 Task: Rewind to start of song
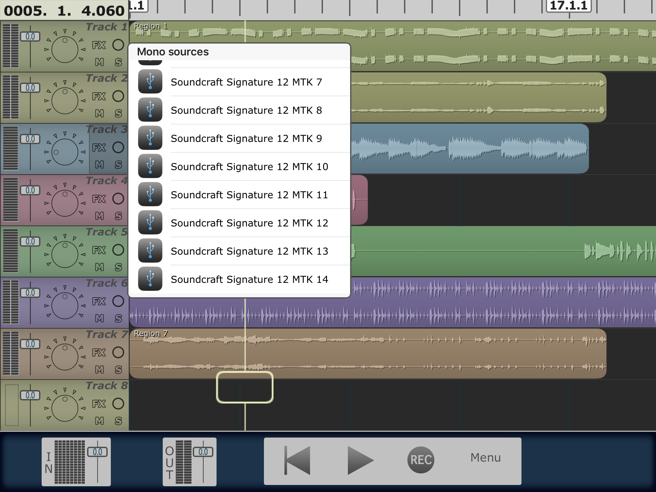tap(297, 460)
